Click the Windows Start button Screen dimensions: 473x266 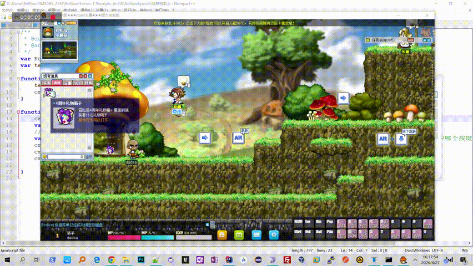pyautogui.click(x=7, y=260)
